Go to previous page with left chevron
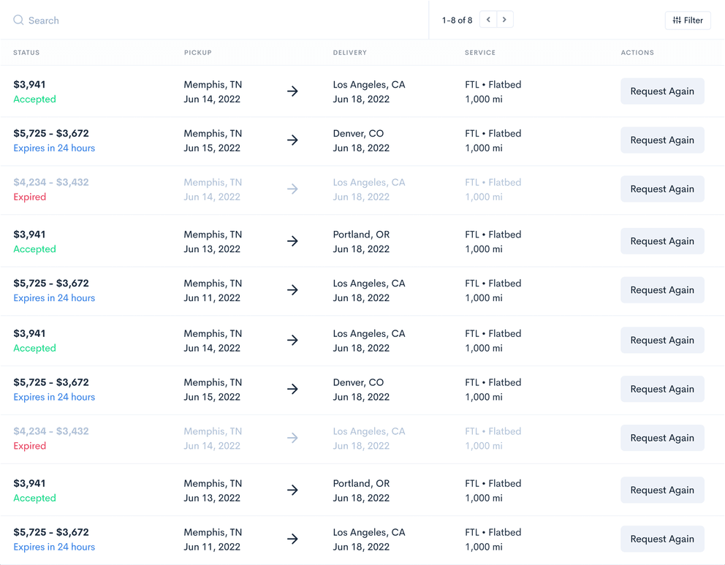The height and width of the screenshot is (565, 725). click(x=488, y=20)
